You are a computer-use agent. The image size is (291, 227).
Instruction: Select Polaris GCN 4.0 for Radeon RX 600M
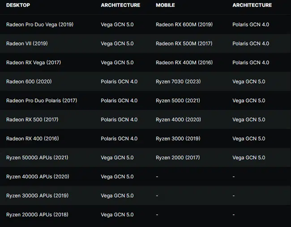[251, 25]
